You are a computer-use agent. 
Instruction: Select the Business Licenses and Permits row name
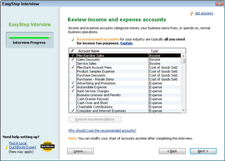coord(99,95)
